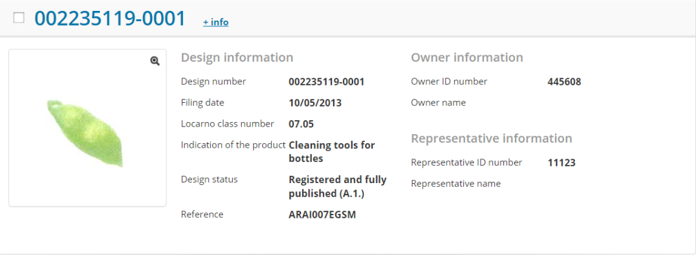This screenshot has height=255, width=696.
Task: Click the Owner information heading
Action: click(467, 58)
